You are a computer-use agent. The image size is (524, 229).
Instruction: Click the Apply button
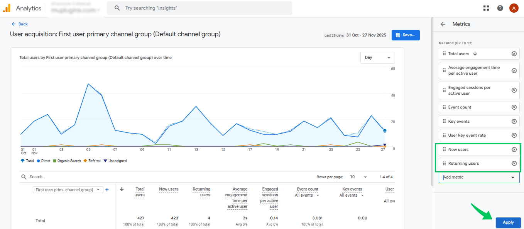click(x=508, y=222)
